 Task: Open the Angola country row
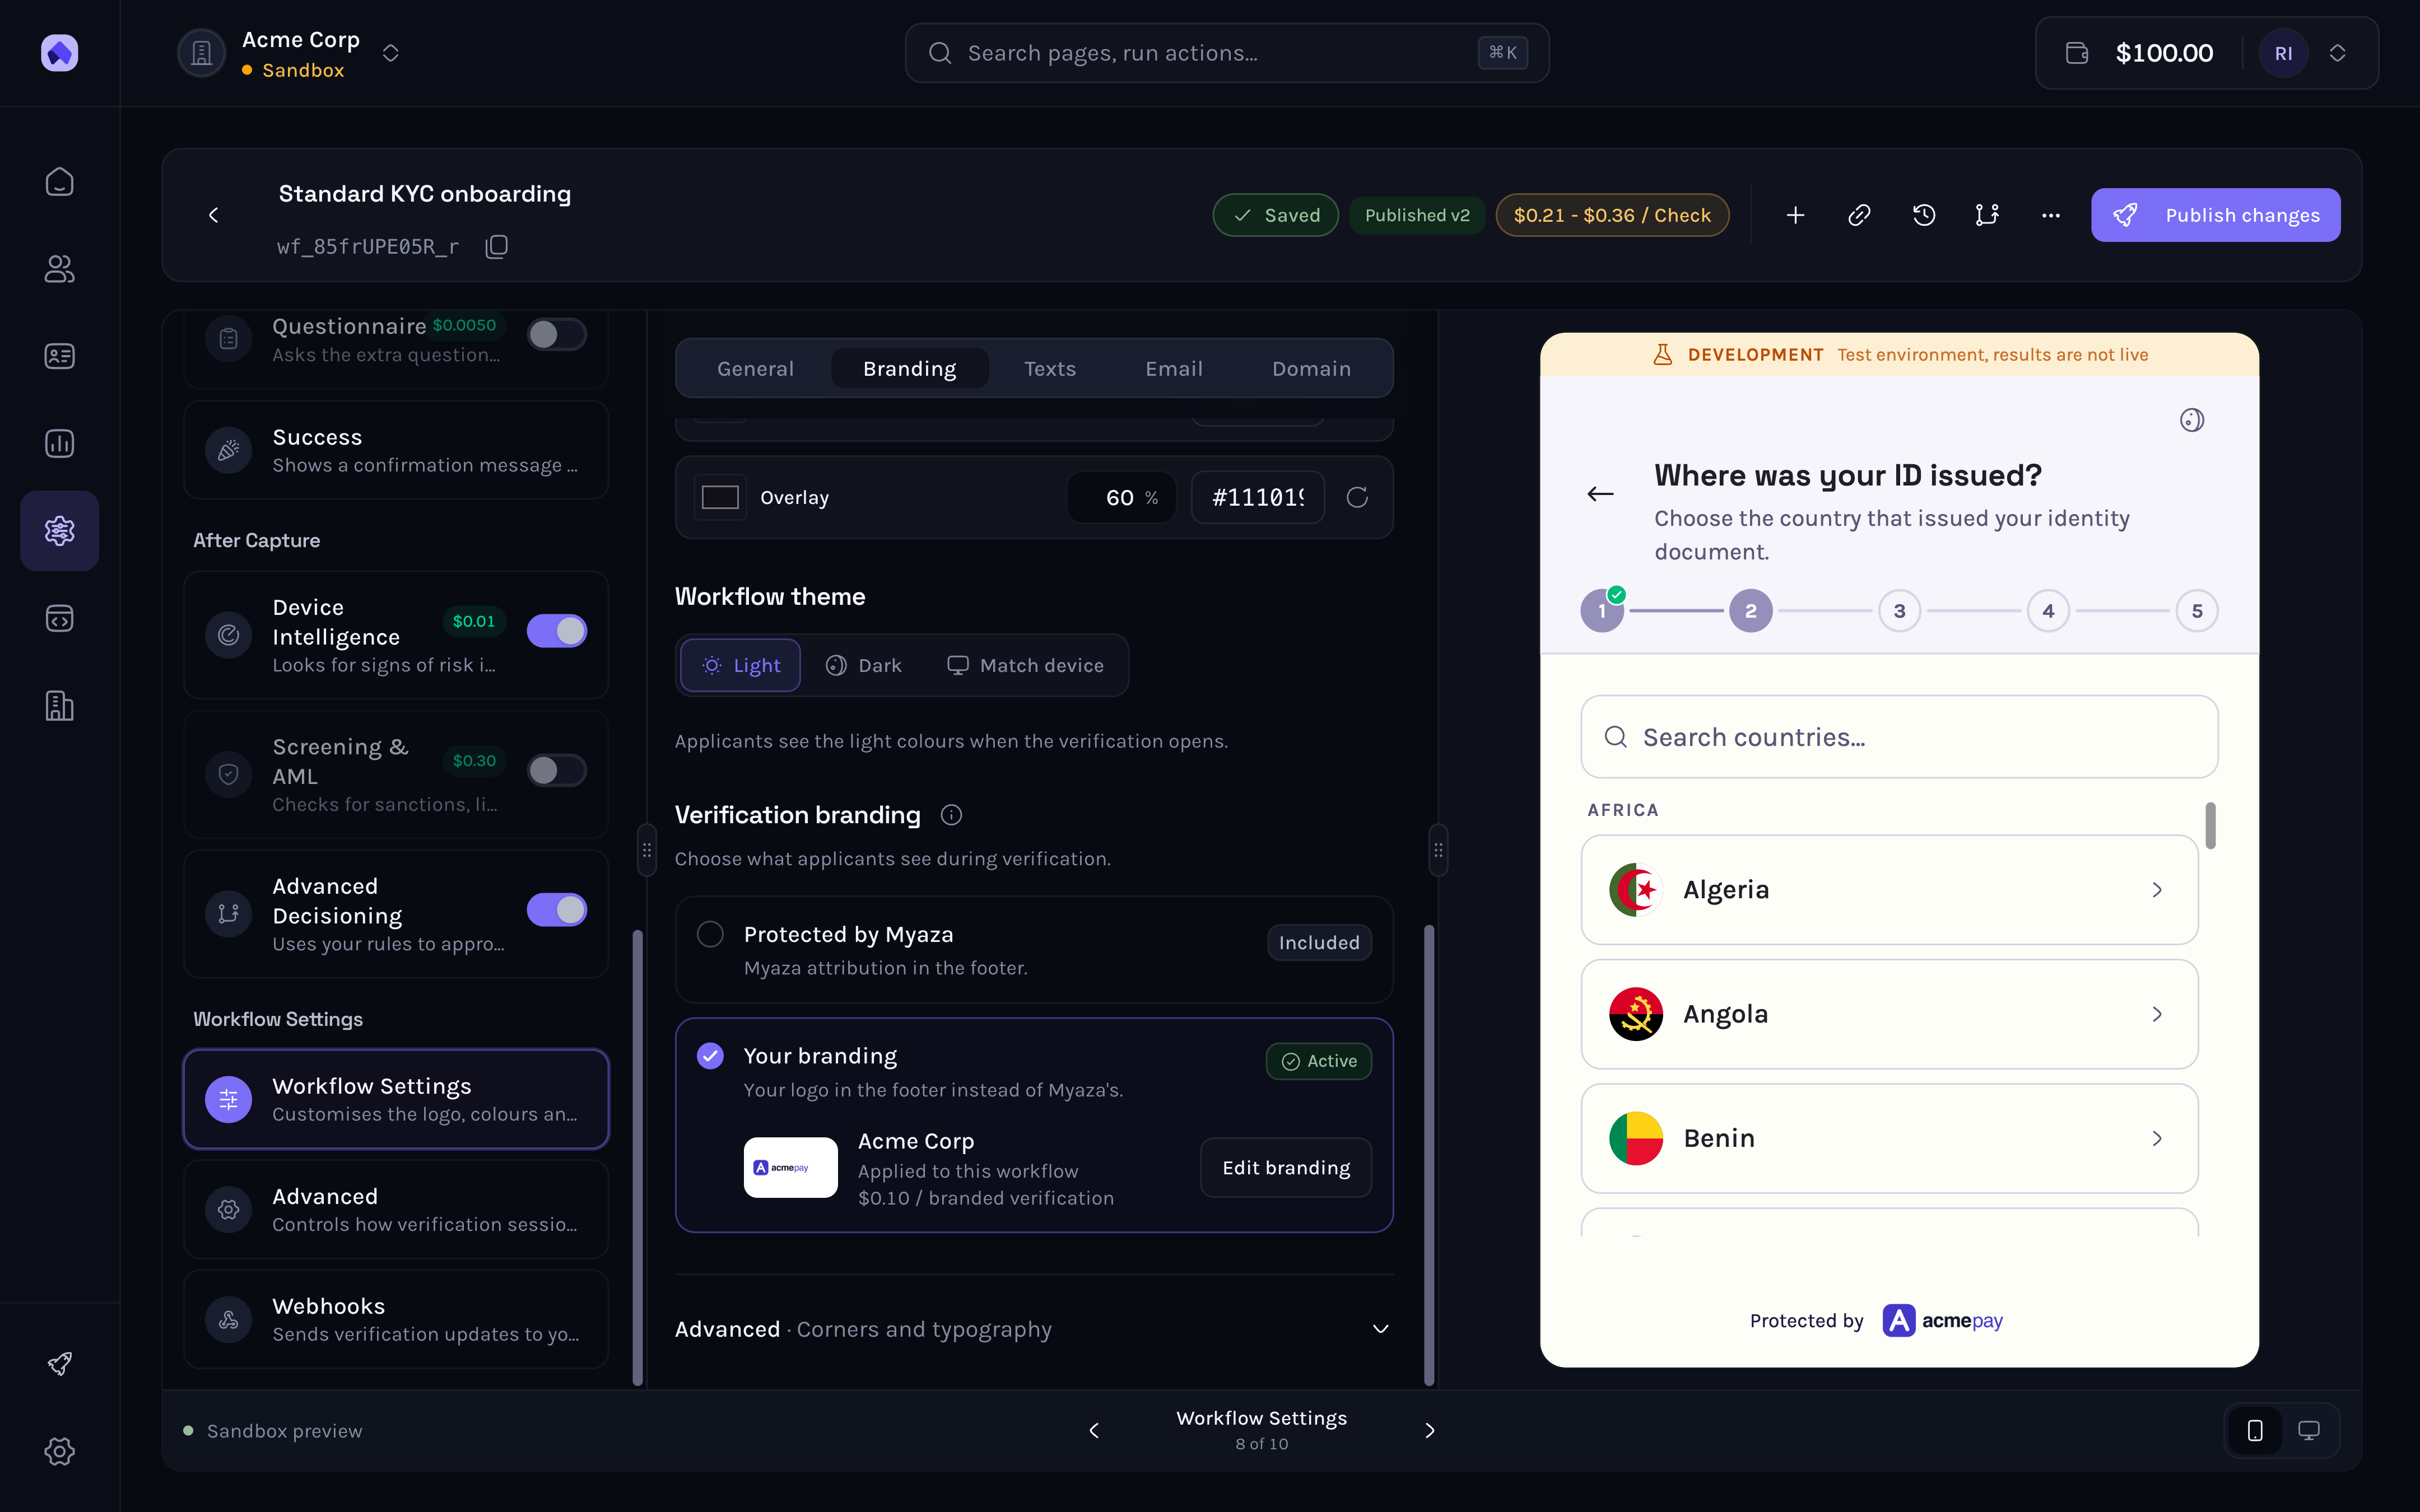pos(1889,1014)
